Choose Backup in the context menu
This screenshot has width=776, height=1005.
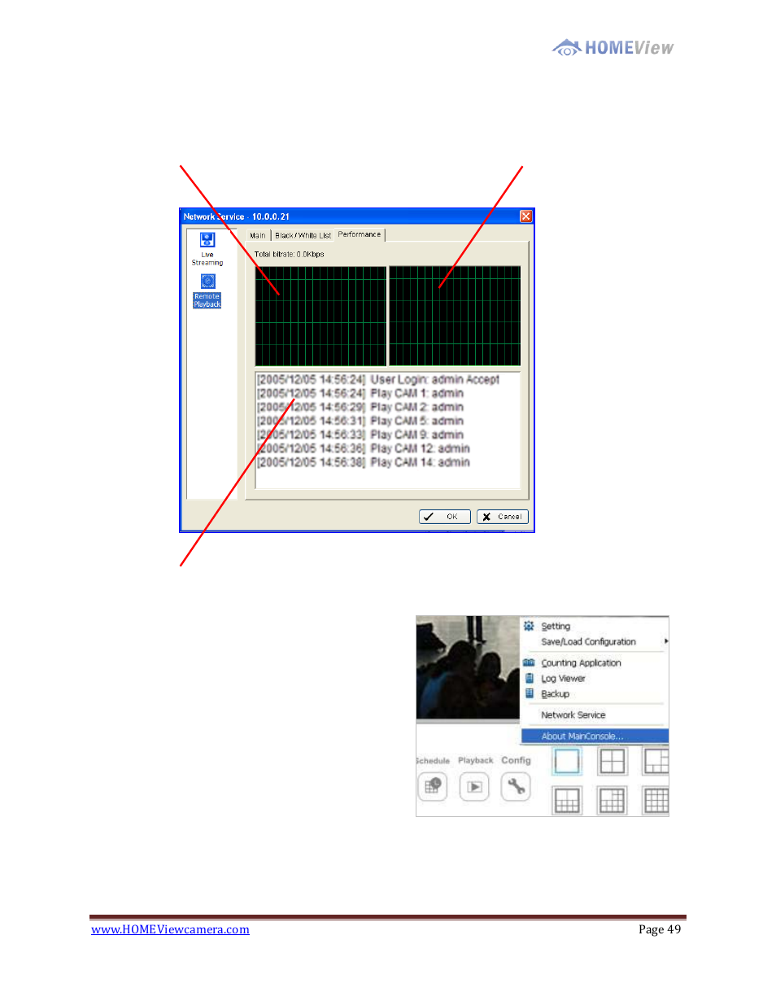point(556,694)
